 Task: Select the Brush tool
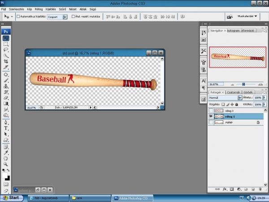(6, 80)
